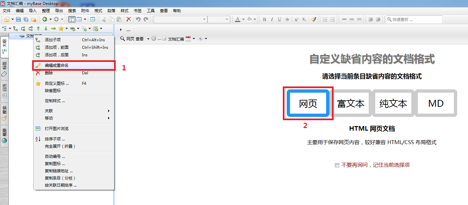468x205 pixels.
Task: Click the Save icon in the toolbar
Action: point(18,19)
